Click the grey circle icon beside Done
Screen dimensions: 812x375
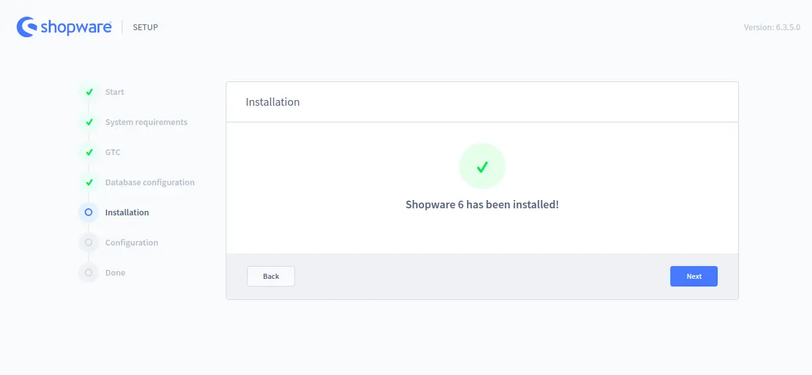(89, 272)
